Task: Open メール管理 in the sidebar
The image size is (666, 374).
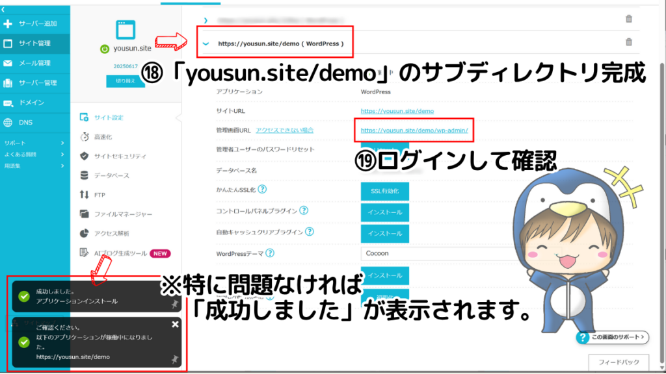Action: tap(35, 63)
